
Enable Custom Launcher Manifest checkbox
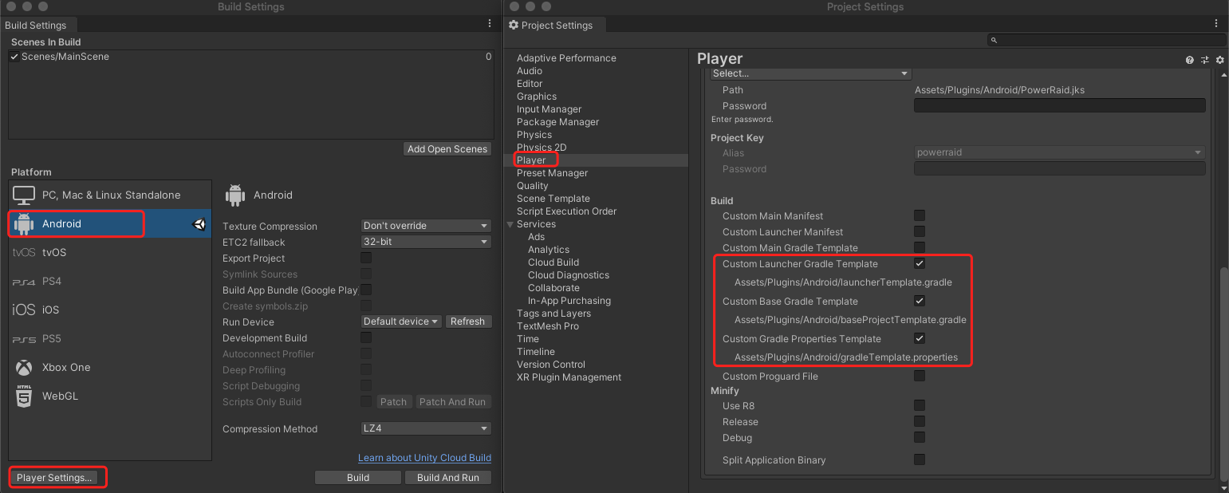(920, 231)
